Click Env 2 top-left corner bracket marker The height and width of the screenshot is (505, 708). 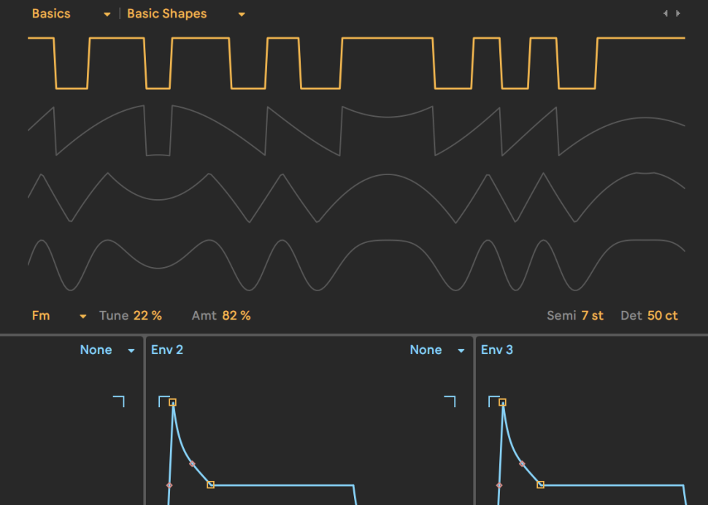click(164, 401)
